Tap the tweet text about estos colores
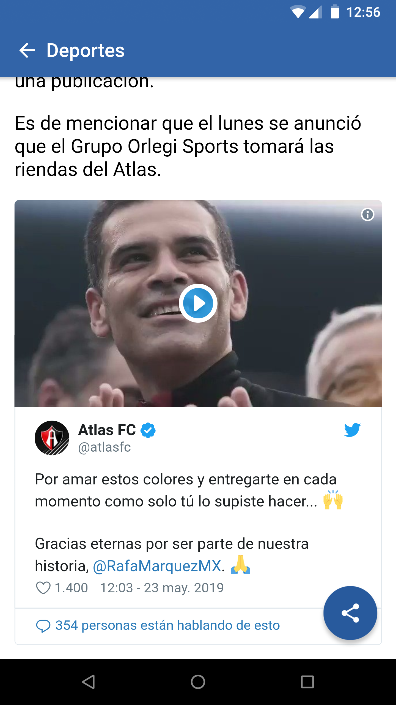The width and height of the screenshot is (396, 705). coord(189,490)
